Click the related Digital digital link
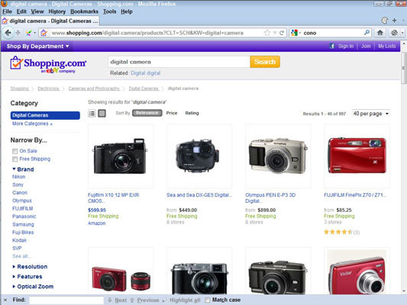Screen dimensions: 407x305 [146, 73]
